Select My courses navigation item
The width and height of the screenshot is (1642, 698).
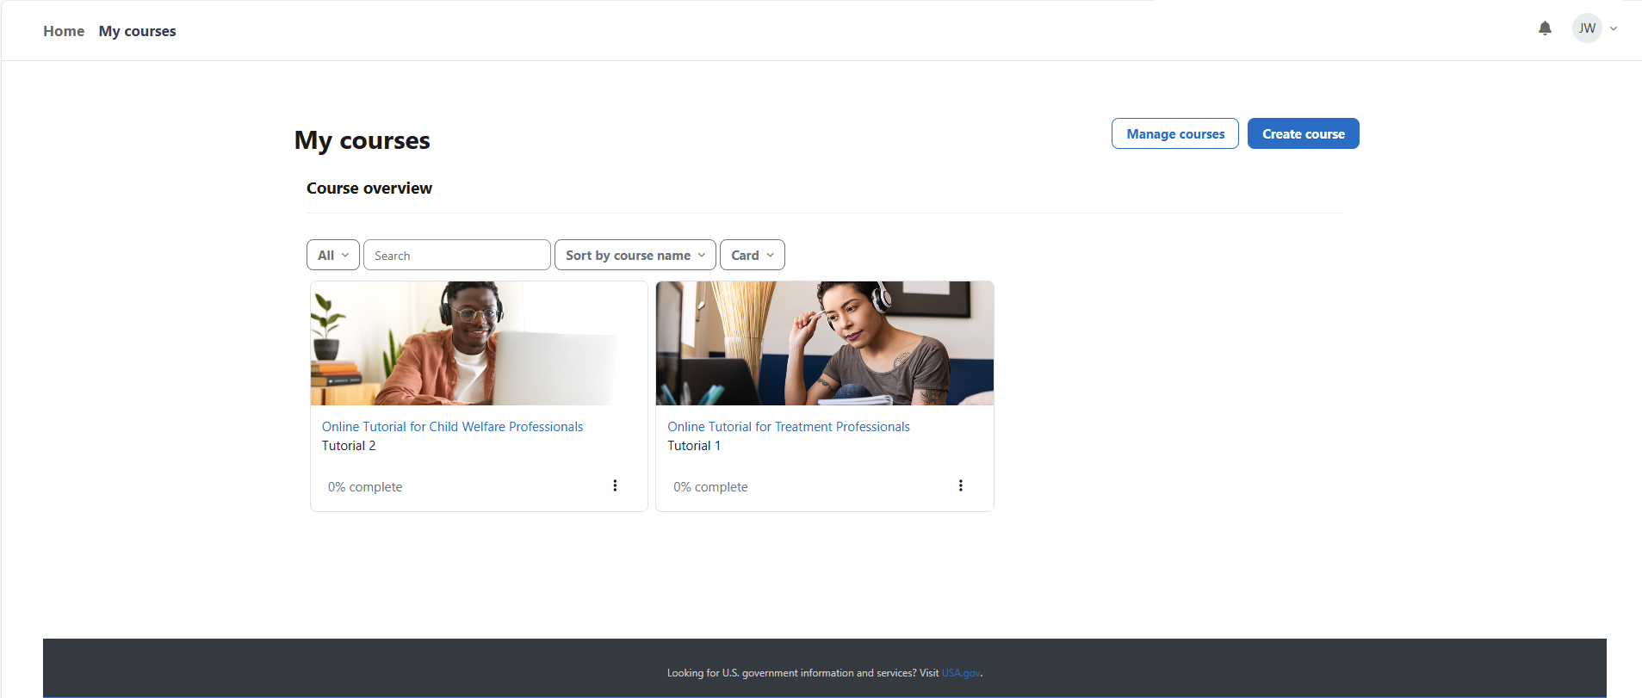point(137,31)
